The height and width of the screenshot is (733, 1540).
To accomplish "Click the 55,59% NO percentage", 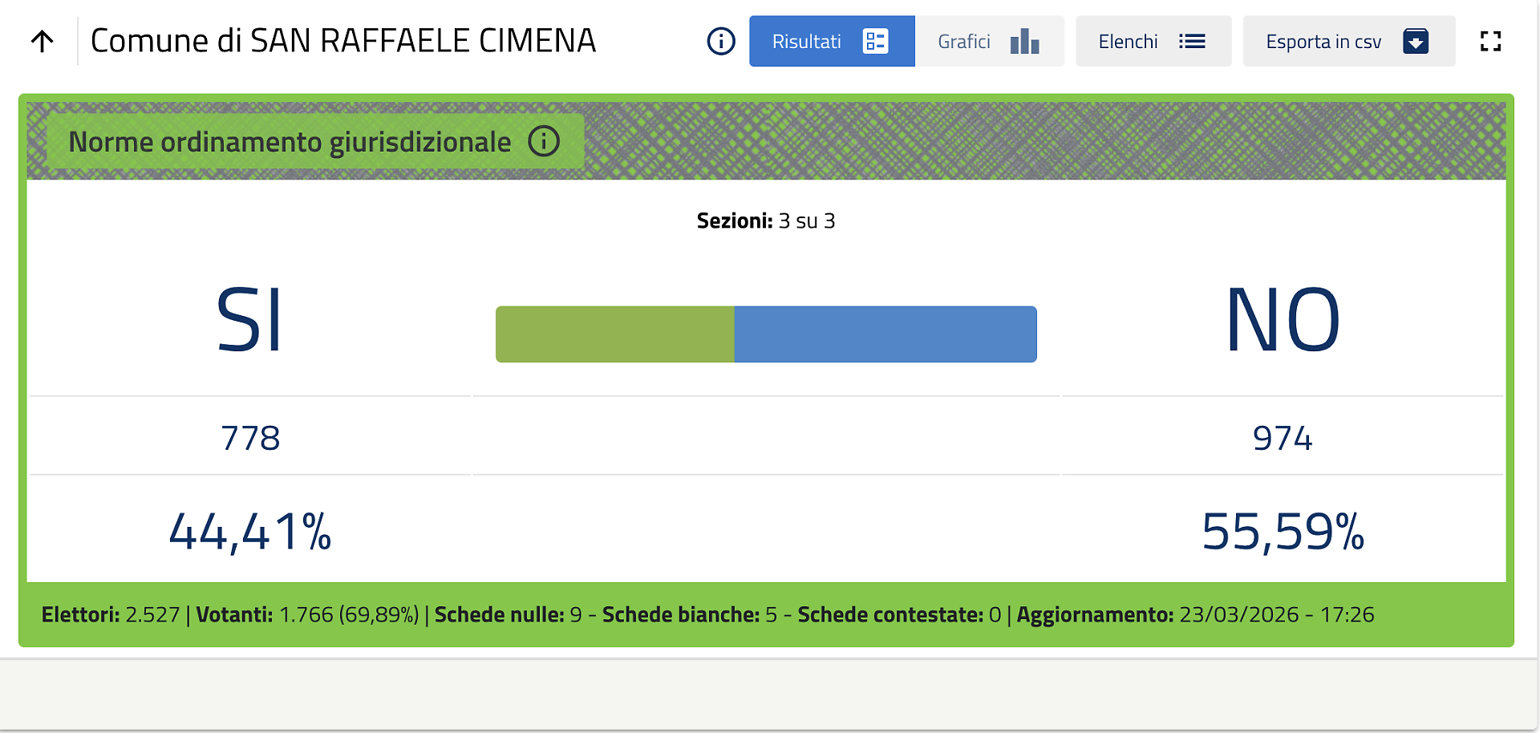I will pyautogui.click(x=1283, y=532).
